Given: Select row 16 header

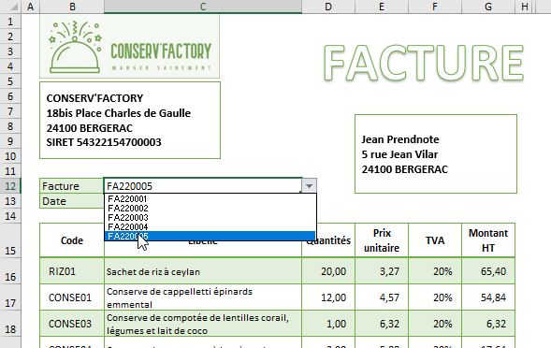Looking at the screenshot, I should pos(10,271).
